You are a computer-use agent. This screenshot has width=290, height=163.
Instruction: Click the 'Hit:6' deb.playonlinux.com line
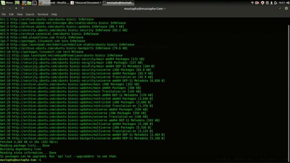click(42, 37)
